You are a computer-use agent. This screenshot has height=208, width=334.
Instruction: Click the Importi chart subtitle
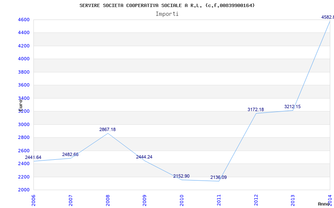tap(167, 14)
